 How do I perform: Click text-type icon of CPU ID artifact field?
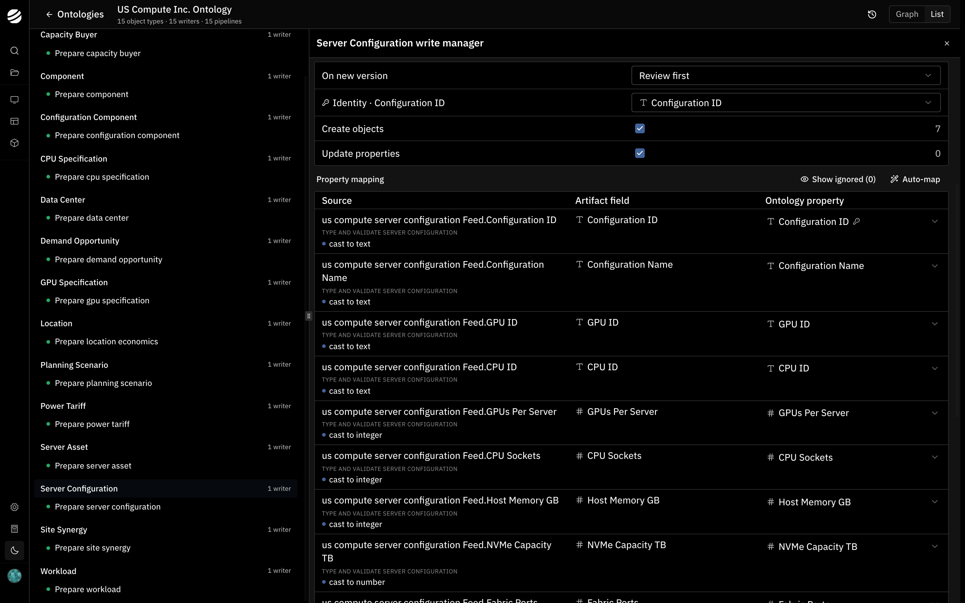(x=579, y=367)
